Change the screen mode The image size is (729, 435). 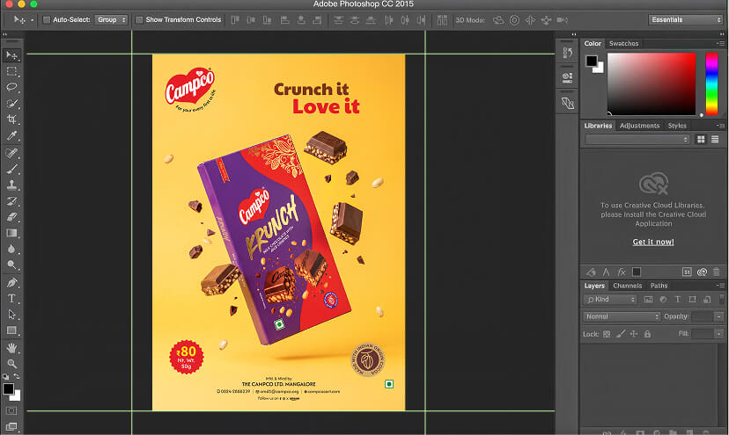[x=11, y=426]
